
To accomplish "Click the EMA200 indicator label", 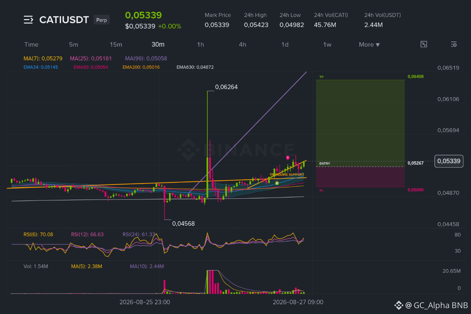I will click(141, 67).
